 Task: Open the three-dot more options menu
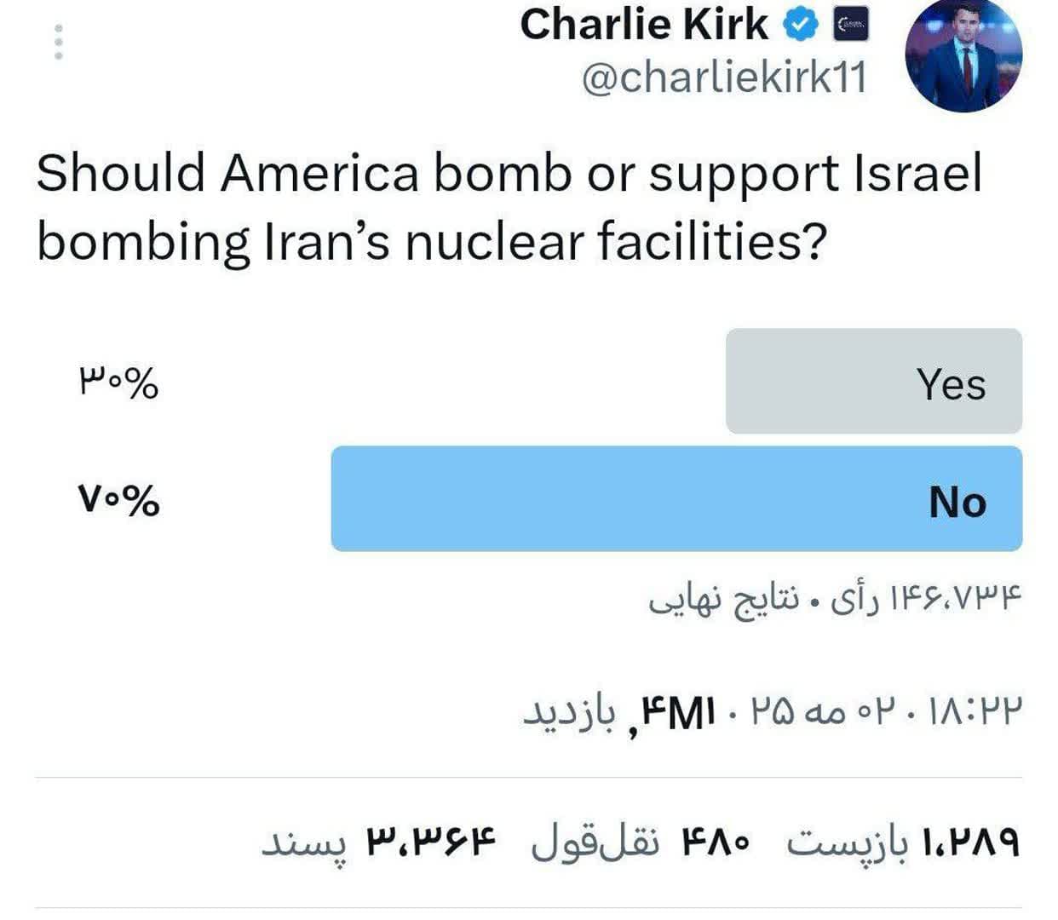point(59,42)
